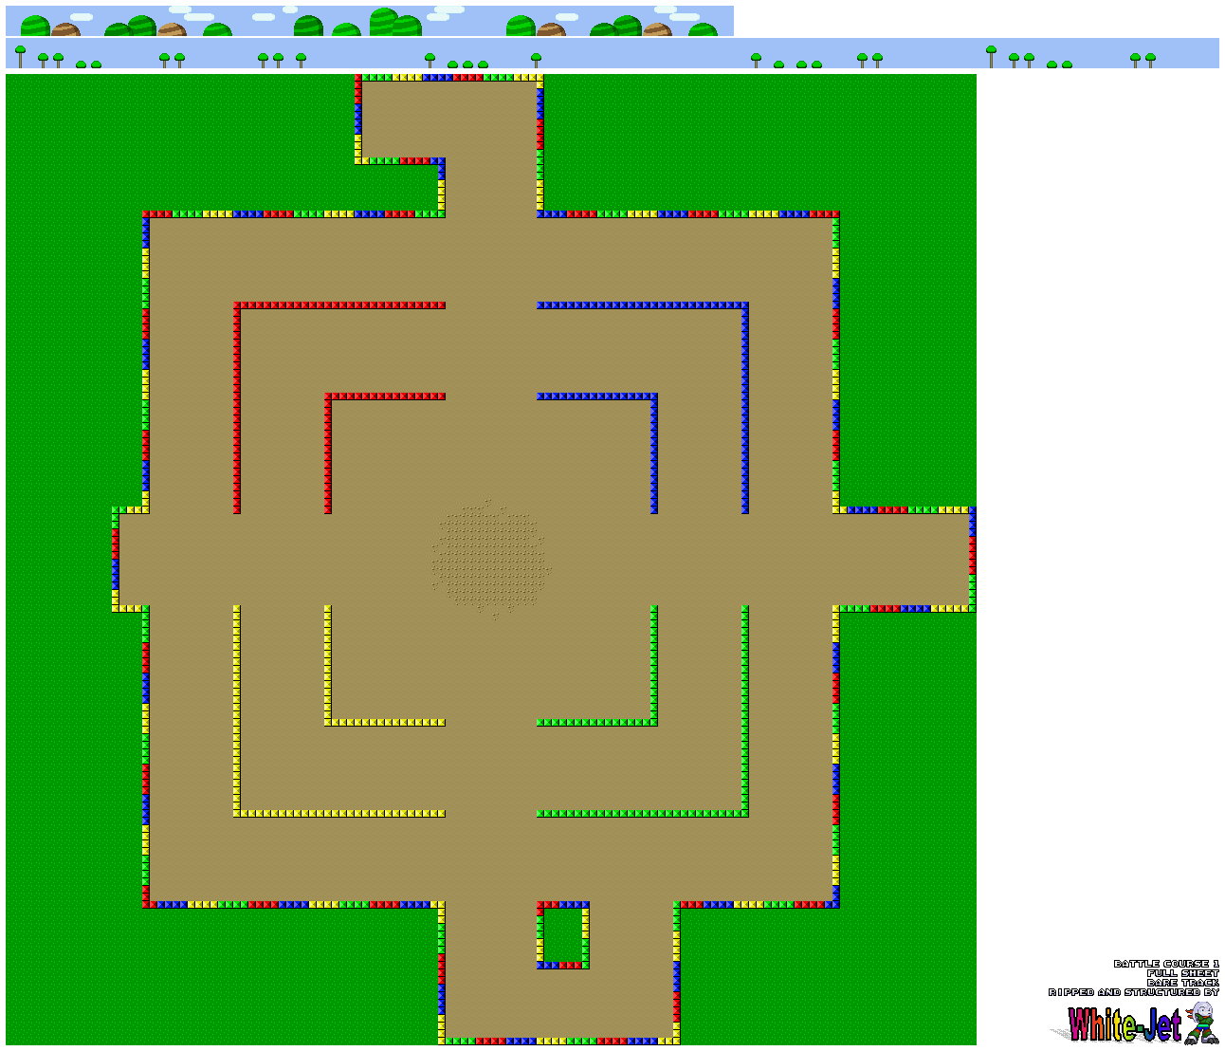The height and width of the screenshot is (1051, 1225).
Task: Click the "RIPPED AND STRUCTURED BY" credit text
Action: click(1134, 992)
